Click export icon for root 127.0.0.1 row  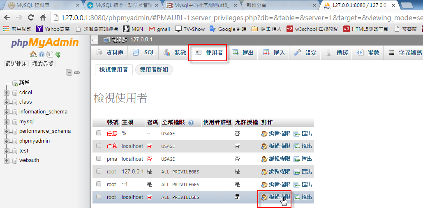[296, 172]
